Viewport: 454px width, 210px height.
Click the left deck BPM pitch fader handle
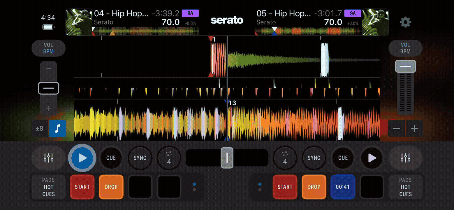pos(48,88)
